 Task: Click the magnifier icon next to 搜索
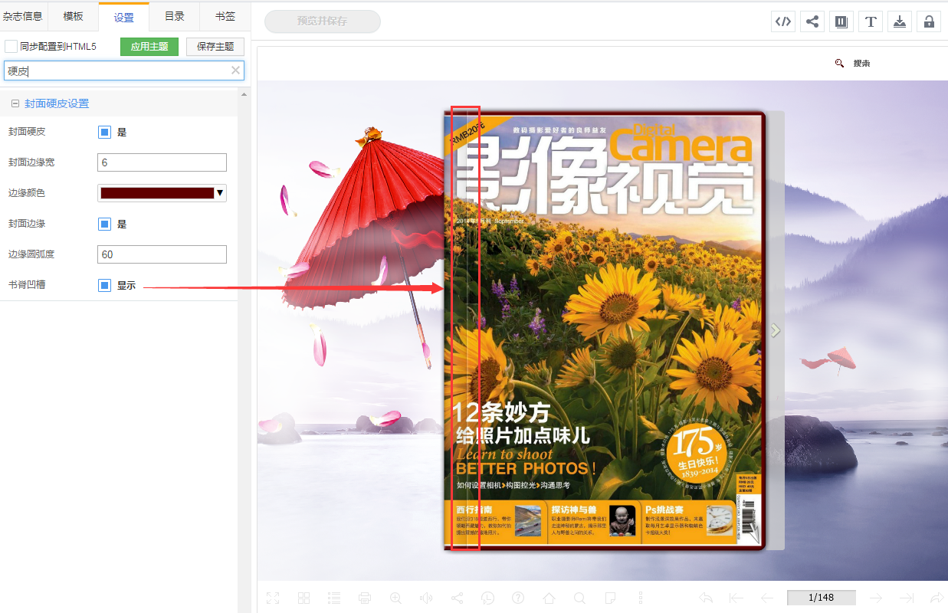point(840,64)
